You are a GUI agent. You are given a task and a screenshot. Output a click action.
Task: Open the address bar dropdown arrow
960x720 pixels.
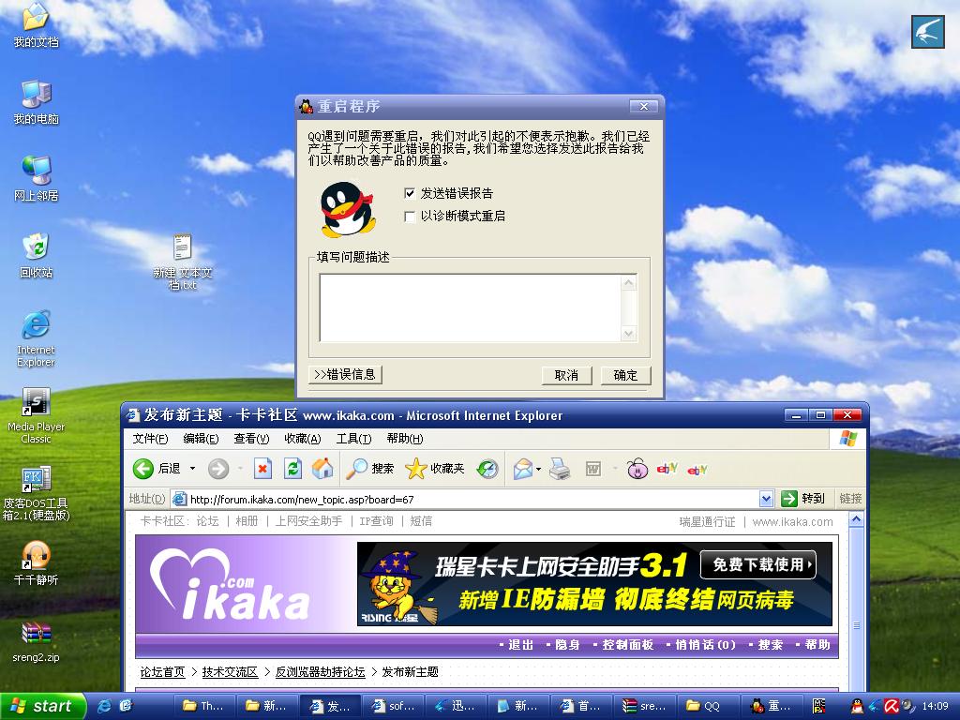pos(766,499)
